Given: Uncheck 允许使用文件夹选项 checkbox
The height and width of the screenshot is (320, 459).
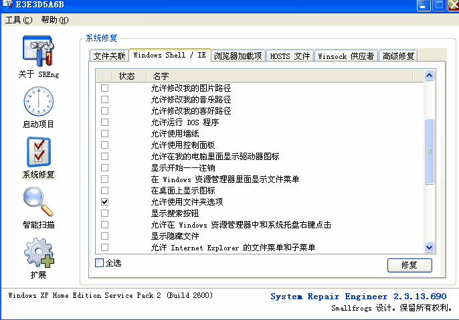Looking at the screenshot, I should tap(104, 202).
